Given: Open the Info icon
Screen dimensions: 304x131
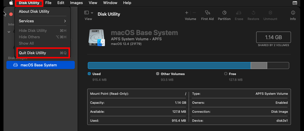Looking at the screenshot, I should tap(293, 12).
